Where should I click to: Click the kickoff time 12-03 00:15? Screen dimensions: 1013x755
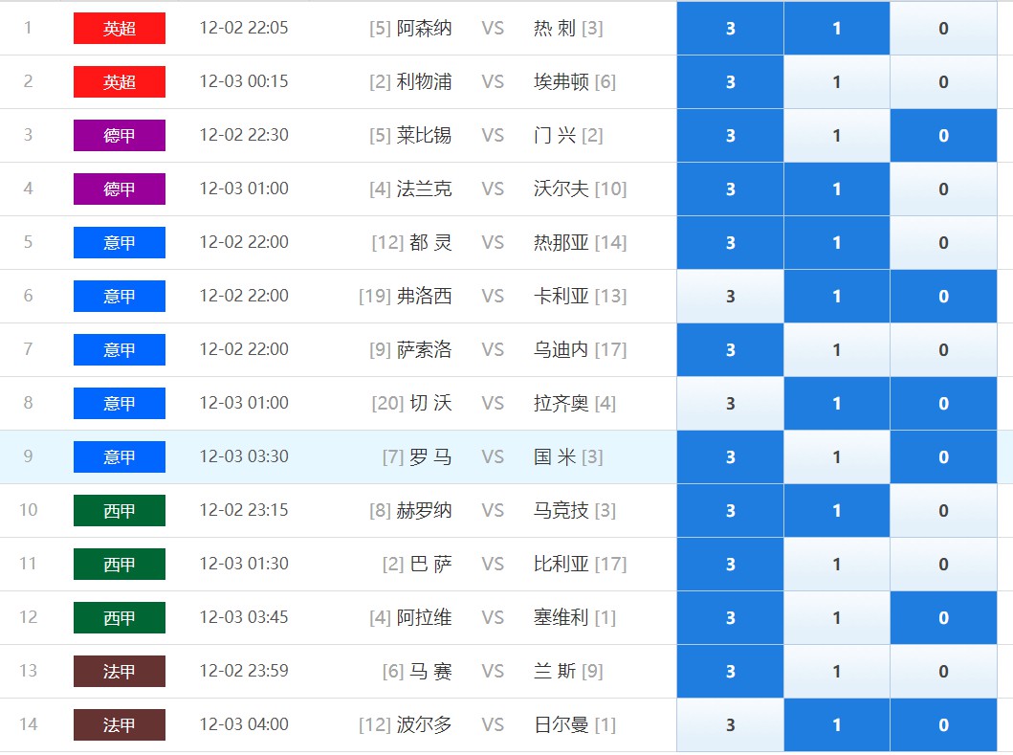[244, 81]
